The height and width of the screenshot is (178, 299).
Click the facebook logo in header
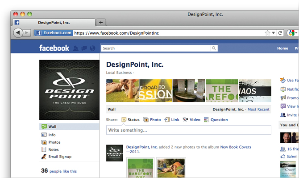(x=54, y=48)
